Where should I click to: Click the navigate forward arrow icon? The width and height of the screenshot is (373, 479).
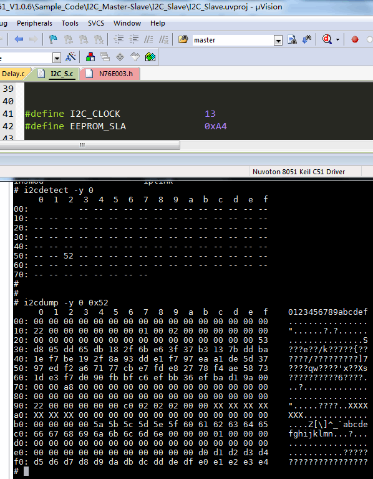33,39
